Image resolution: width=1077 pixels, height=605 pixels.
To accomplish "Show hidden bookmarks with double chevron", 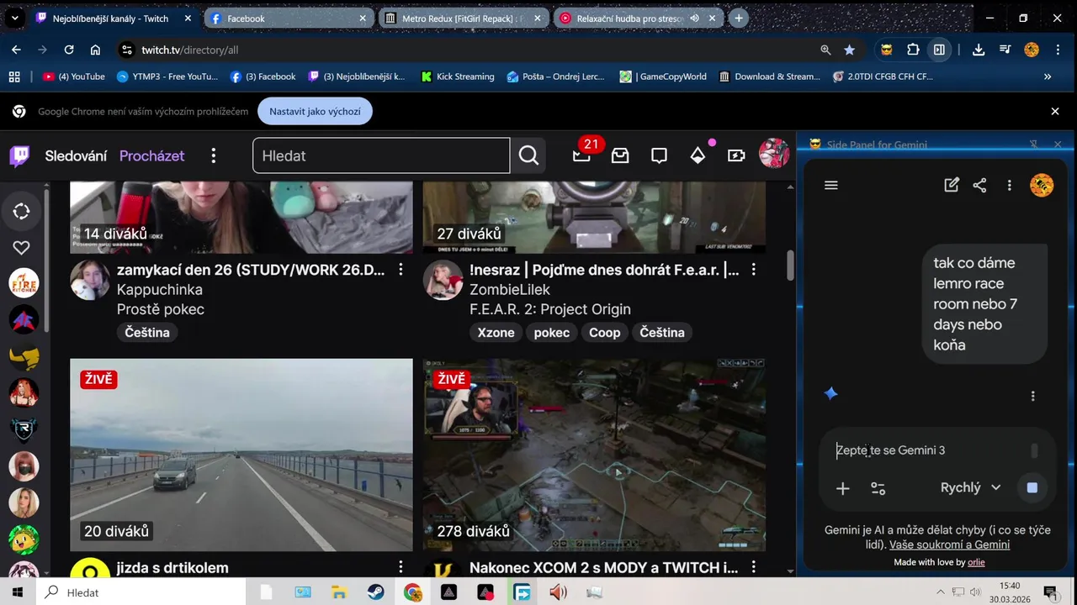I will (x=1048, y=76).
